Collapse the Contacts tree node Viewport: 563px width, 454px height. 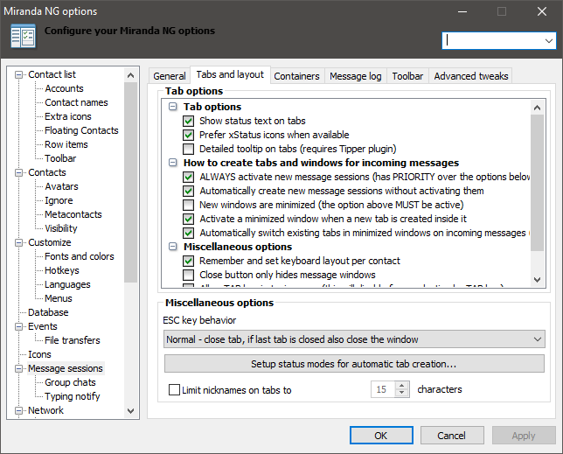[x=18, y=172]
